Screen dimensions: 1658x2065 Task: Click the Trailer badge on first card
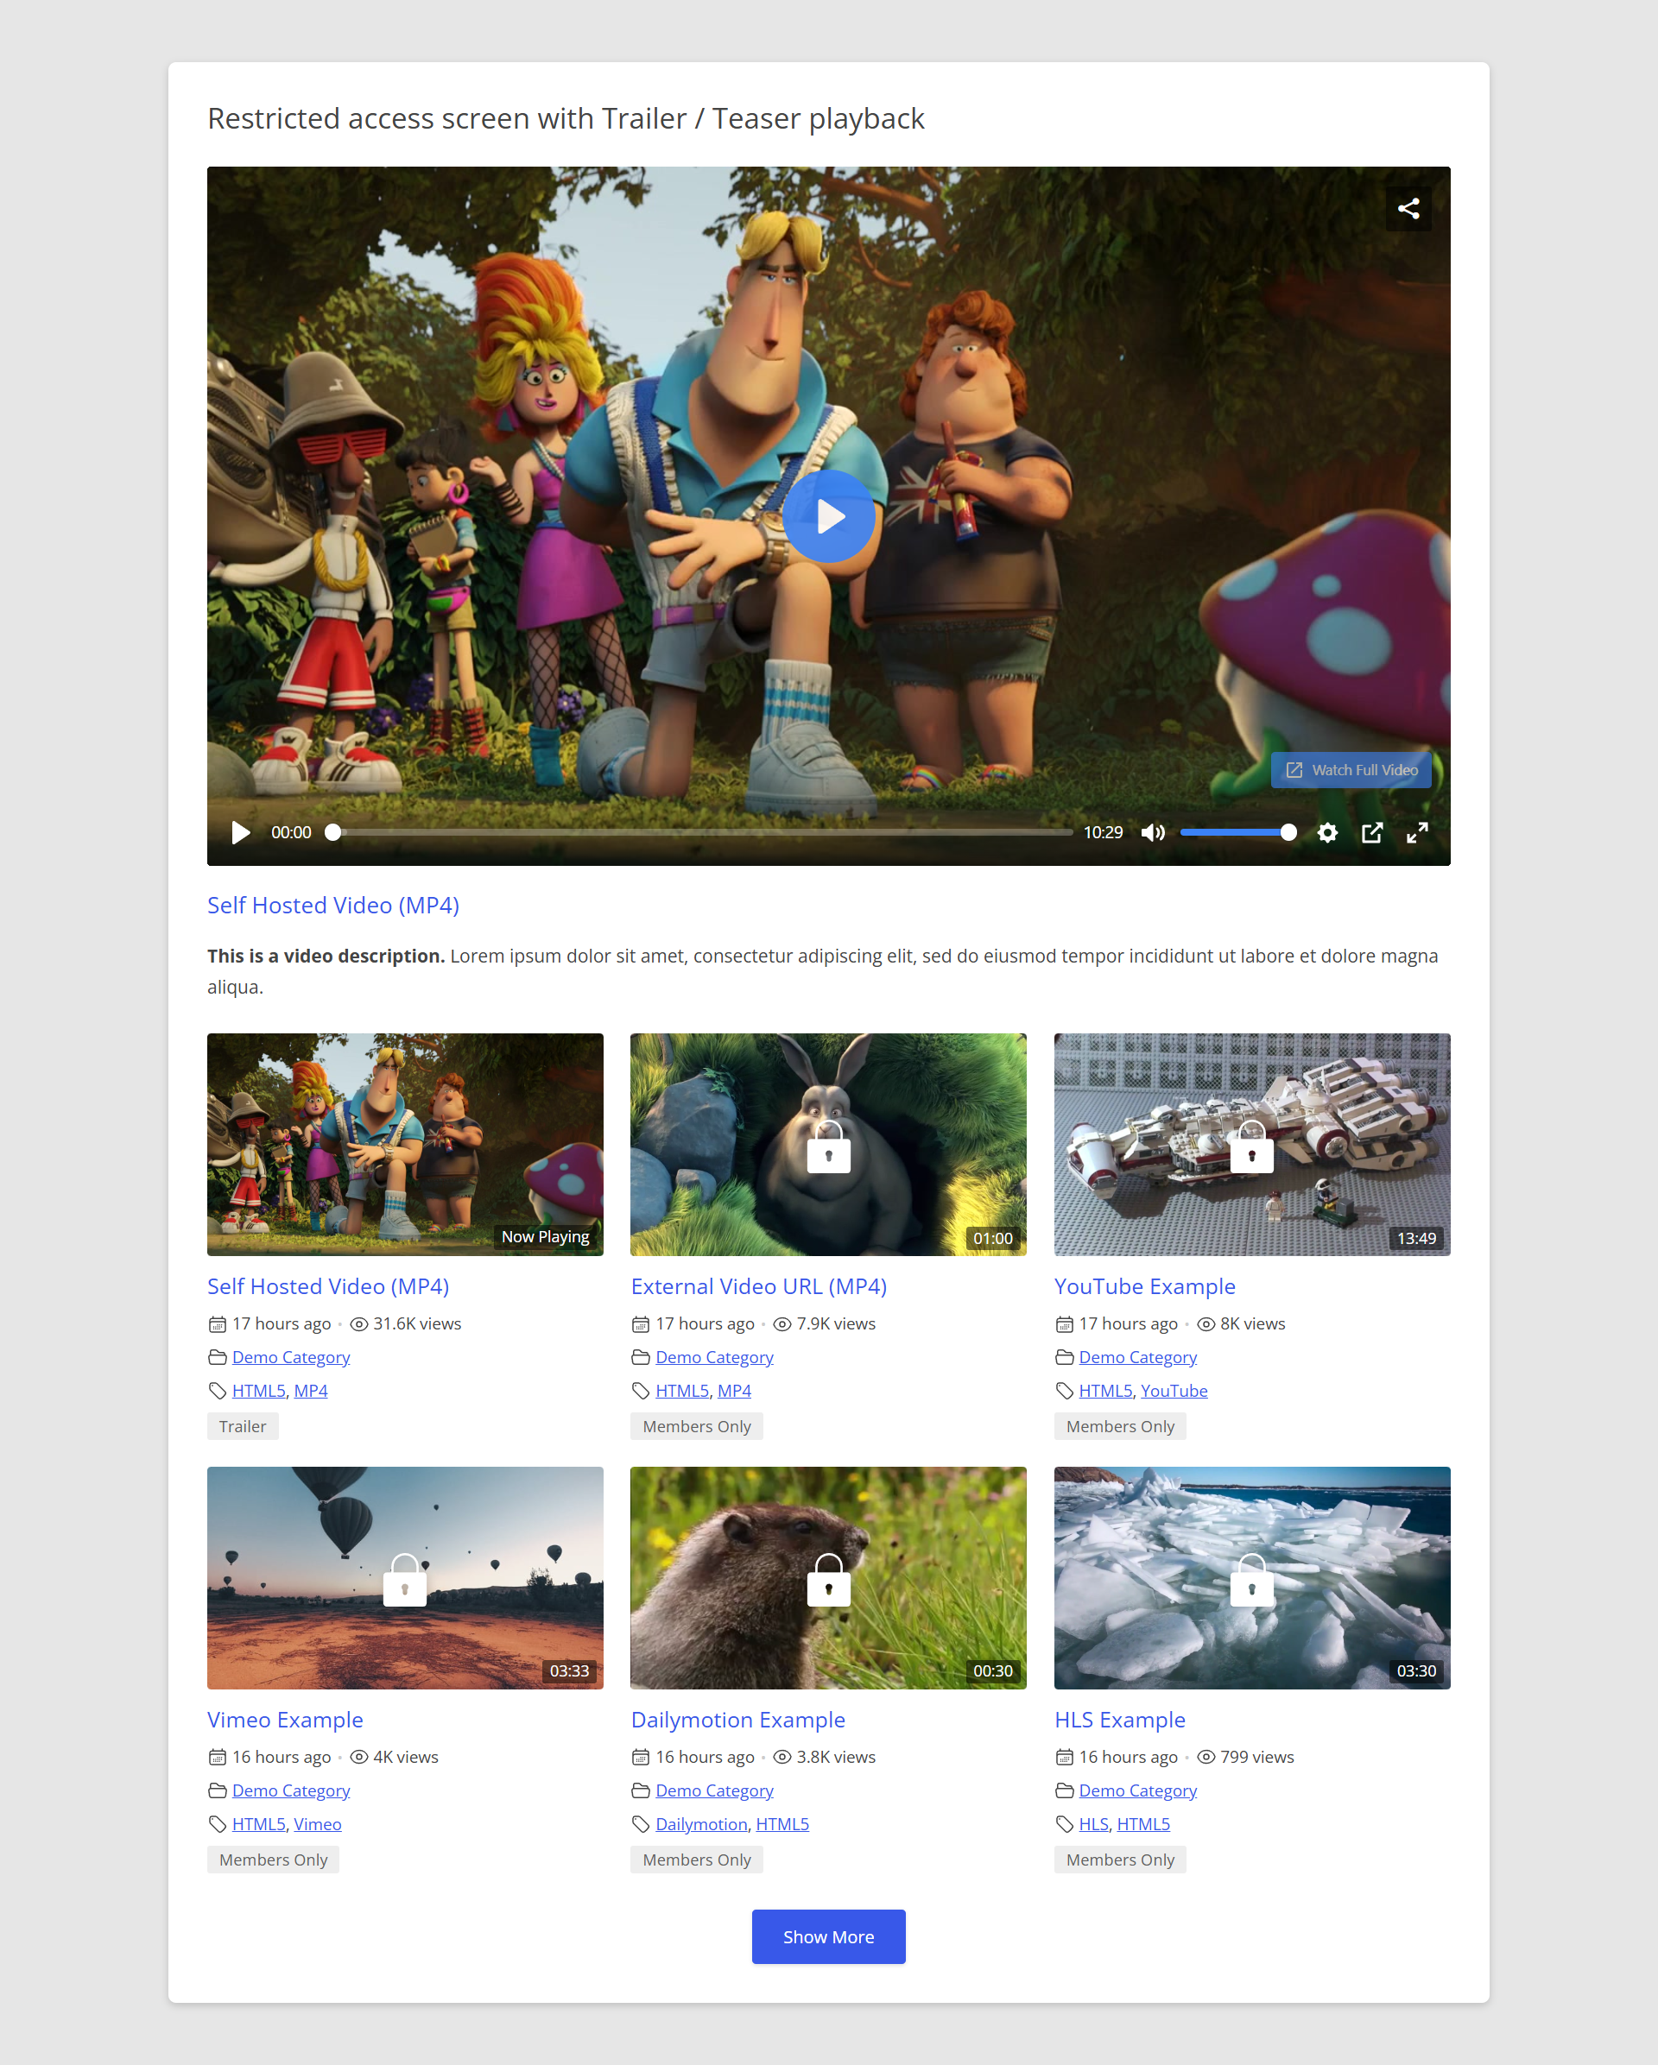pyautogui.click(x=243, y=1426)
